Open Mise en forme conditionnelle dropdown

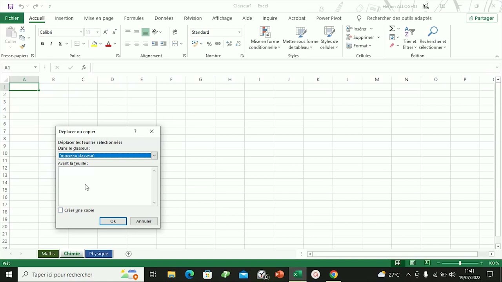click(265, 38)
